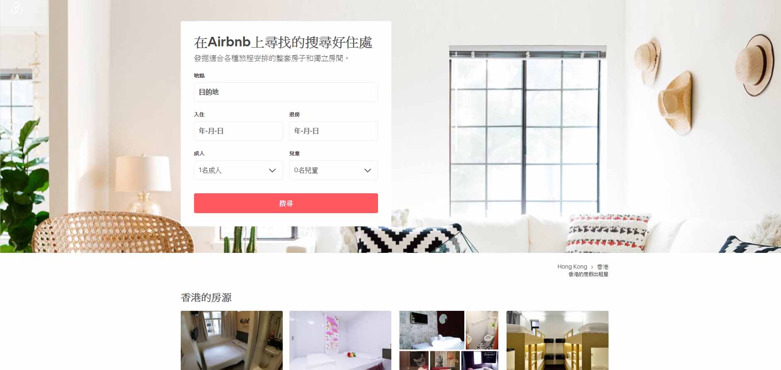Click the 在Airbnb上尋找 search form heading
This screenshot has height=370, width=781.
[x=283, y=42]
